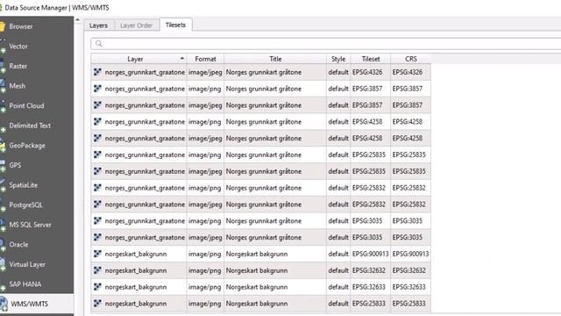The image size is (561, 316).
Task: Click tile icon of graatone png EPSG:3035 row
Action: pos(97,220)
